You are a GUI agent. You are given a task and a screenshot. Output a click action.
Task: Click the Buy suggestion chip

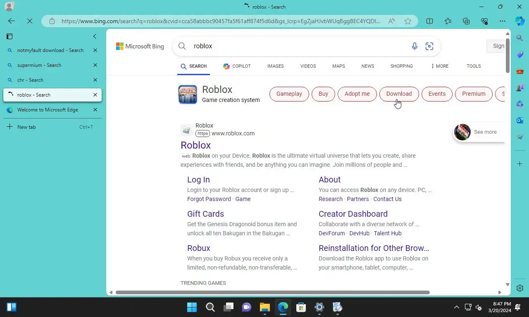click(x=323, y=94)
